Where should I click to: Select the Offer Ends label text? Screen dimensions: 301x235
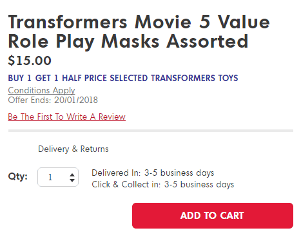tap(30, 100)
